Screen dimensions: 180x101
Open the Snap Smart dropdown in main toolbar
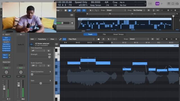[116, 10]
